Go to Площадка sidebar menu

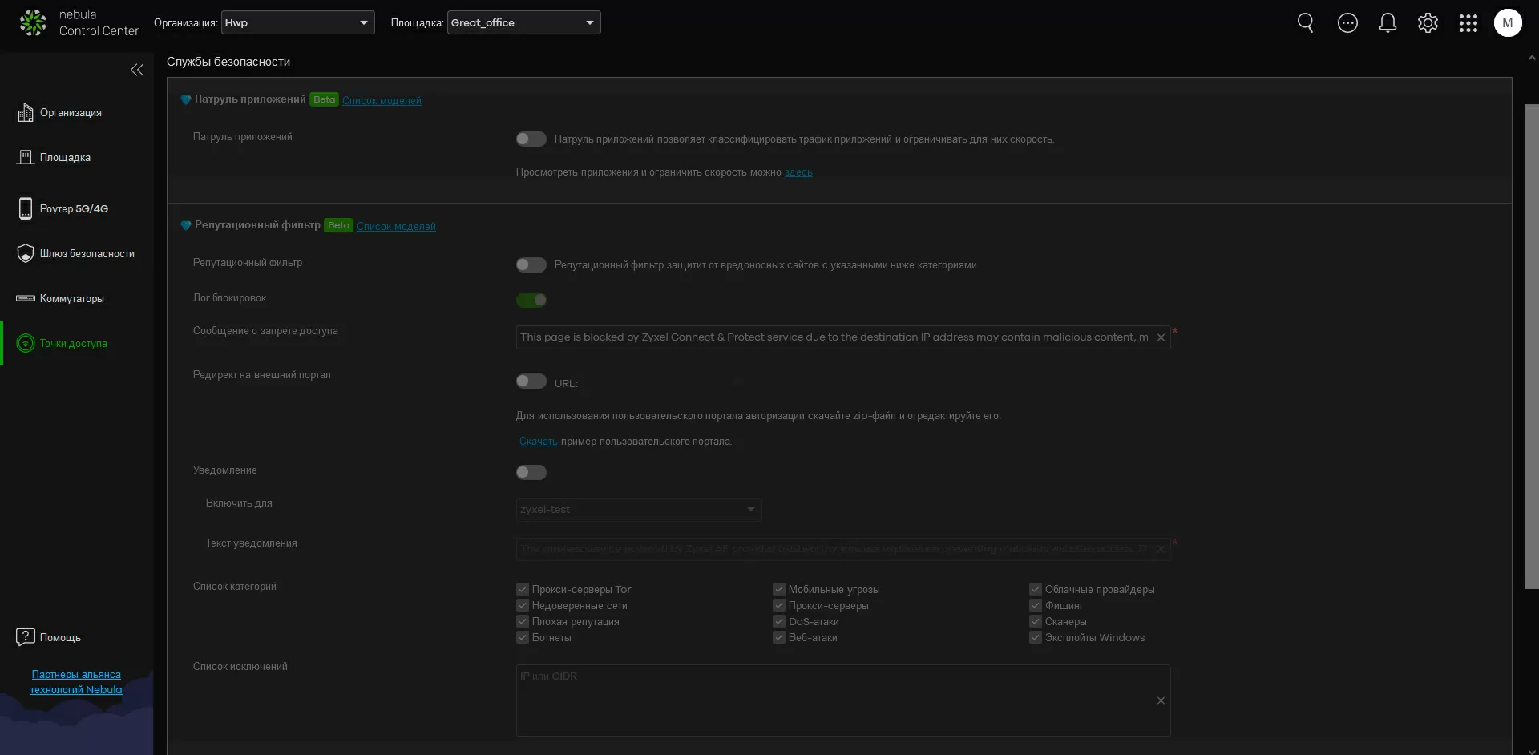coord(77,157)
